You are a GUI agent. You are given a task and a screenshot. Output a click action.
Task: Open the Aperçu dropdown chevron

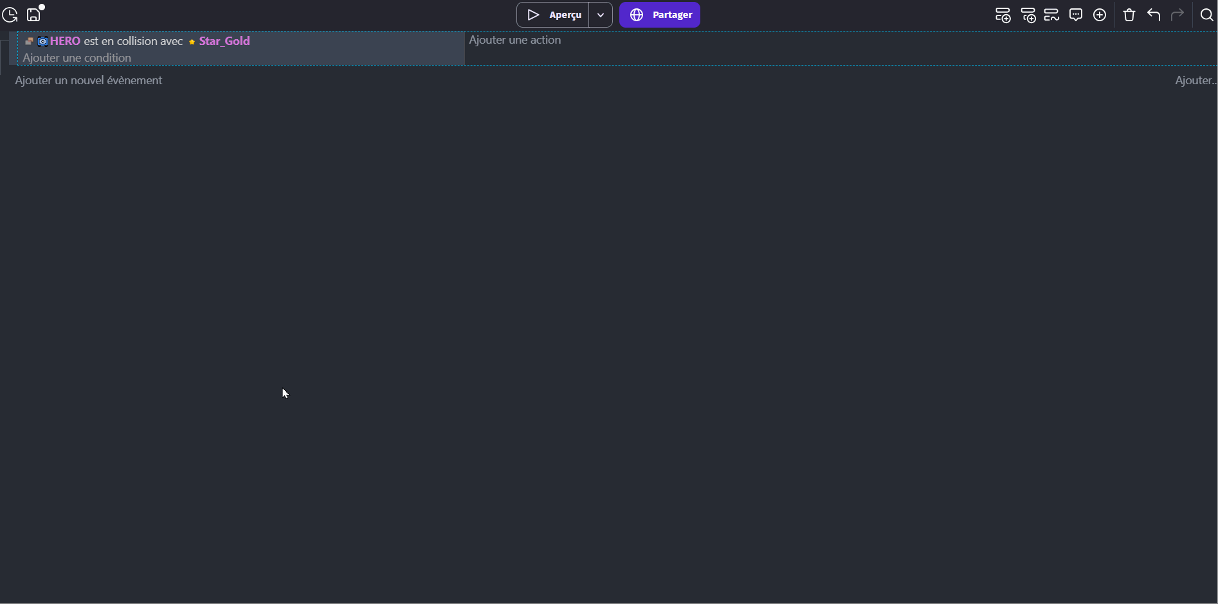(601, 15)
